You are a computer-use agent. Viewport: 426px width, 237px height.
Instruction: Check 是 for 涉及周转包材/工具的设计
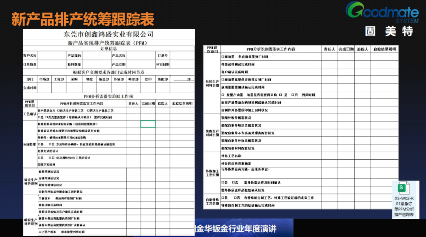[x=39, y=158]
